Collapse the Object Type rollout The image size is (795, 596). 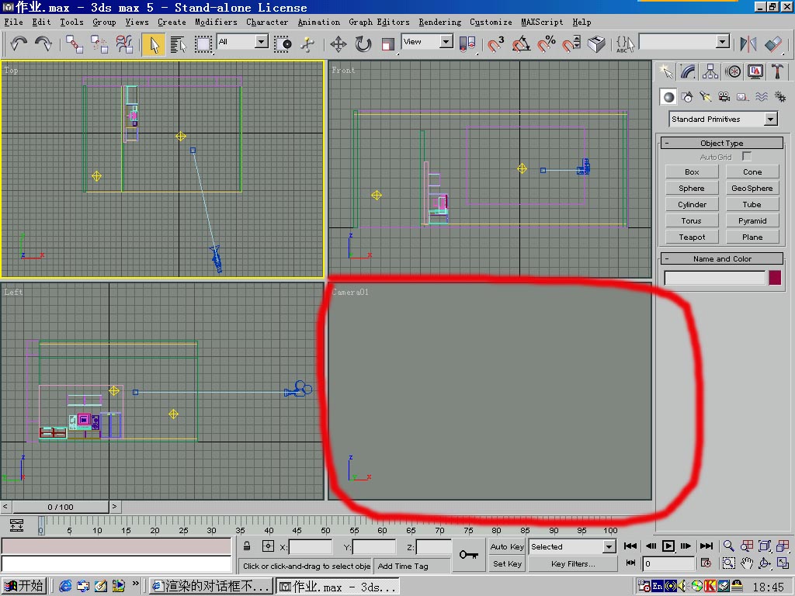click(x=721, y=143)
